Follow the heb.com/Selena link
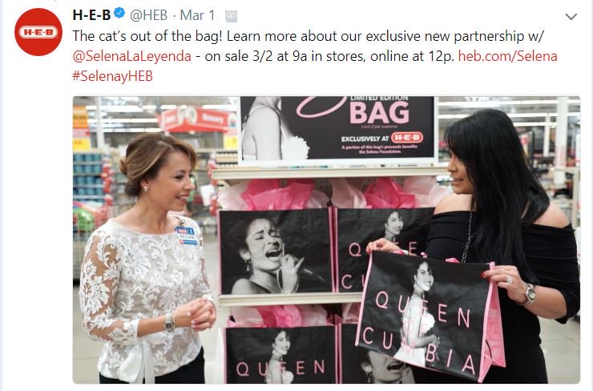 coord(507,56)
